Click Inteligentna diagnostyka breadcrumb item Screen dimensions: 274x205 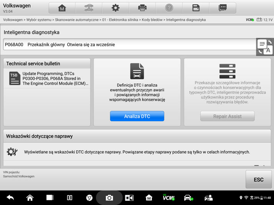[x=186, y=20]
